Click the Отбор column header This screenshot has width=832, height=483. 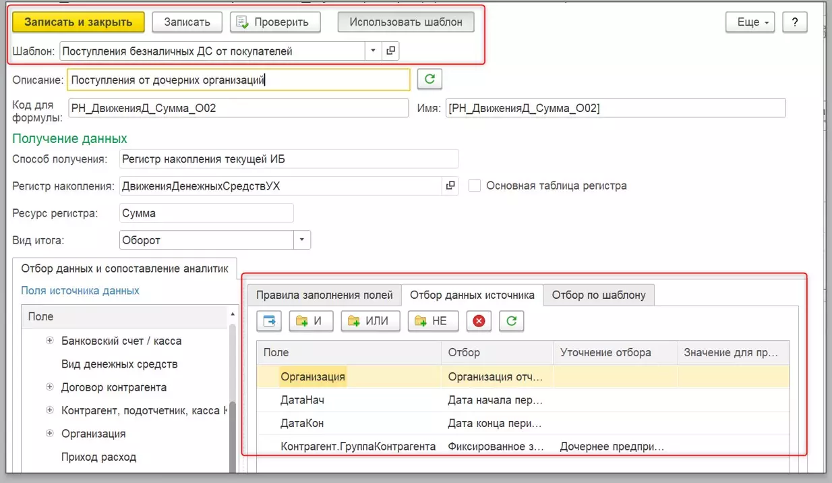pos(497,353)
